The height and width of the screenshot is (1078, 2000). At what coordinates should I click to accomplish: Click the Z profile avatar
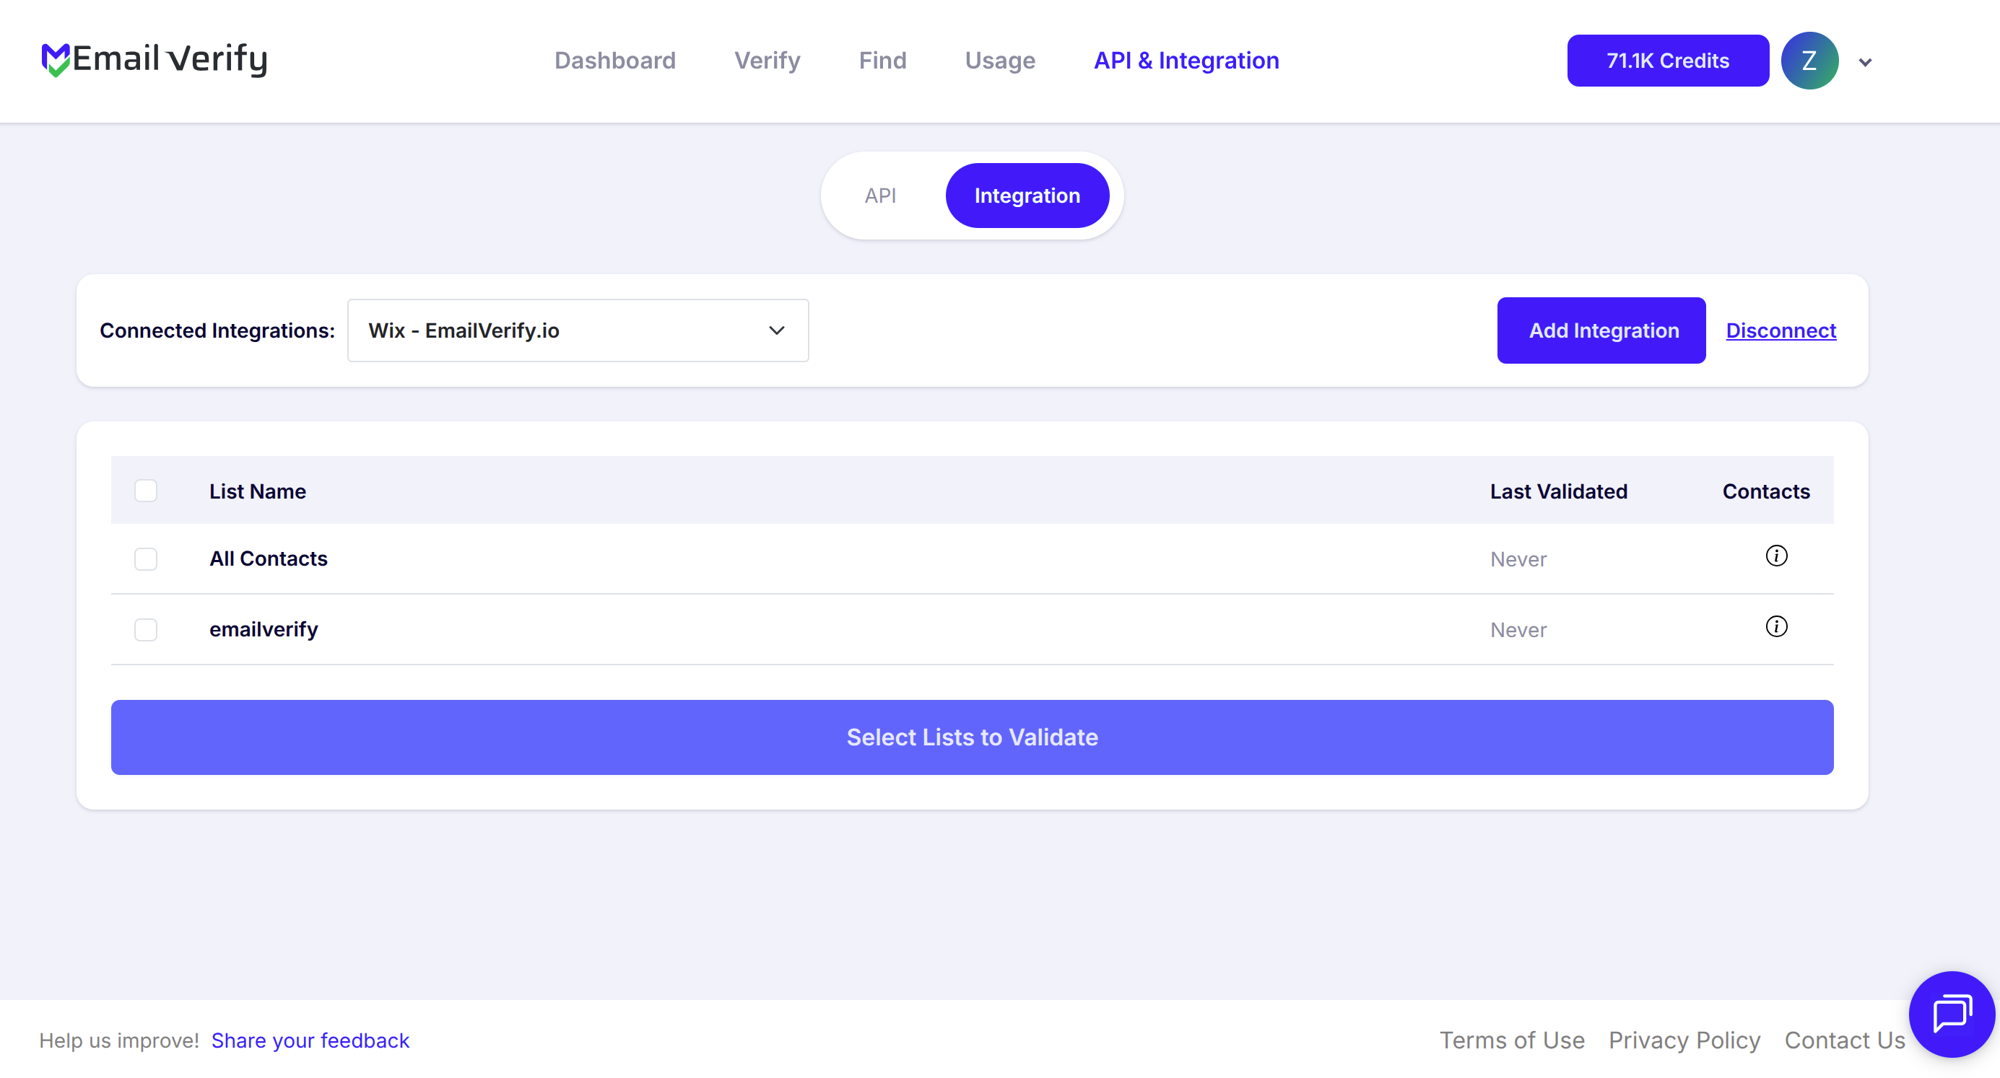1809,61
